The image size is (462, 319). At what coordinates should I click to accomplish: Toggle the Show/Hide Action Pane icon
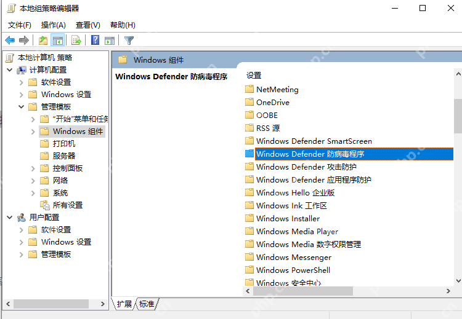tap(110, 41)
